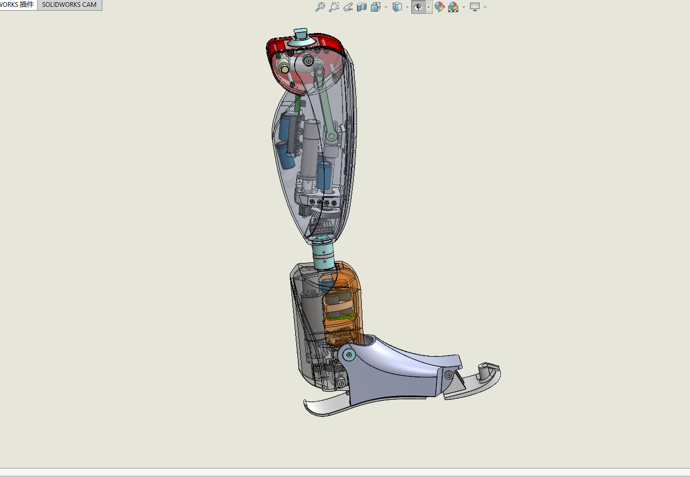Click the Zoom to Fit icon
The image size is (690, 477).
(320, 7)
